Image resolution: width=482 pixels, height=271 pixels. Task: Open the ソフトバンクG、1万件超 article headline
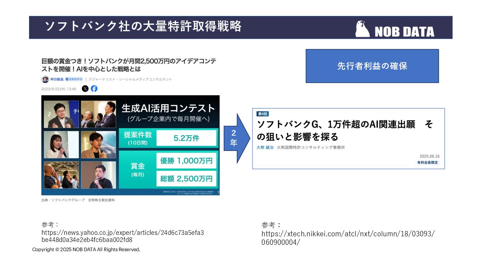tap(345, 130)
